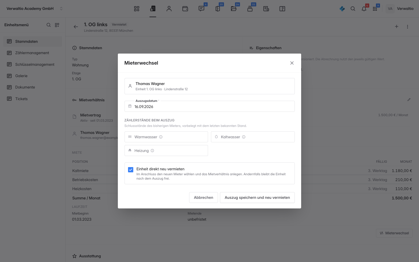
Task: Click the pencil edit icon for Mietverhältnis
Action: pyautogui.click(x=409, y=100)
